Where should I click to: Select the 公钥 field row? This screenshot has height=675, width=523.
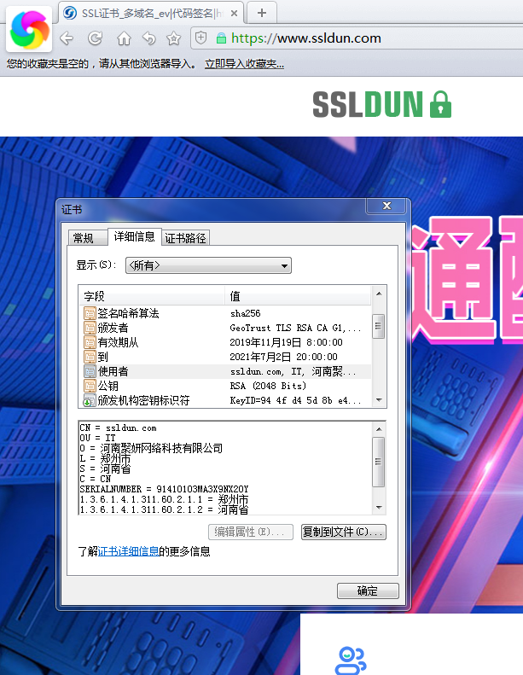pos(225,386)
